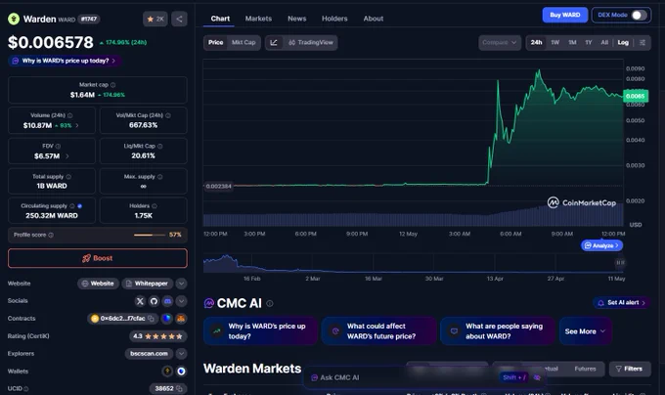Open the GitHub social link
The image size is (665, 395).
click(x=154, y=301)
